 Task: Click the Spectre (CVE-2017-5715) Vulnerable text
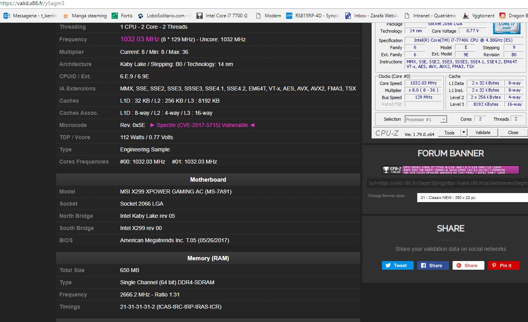202,125
